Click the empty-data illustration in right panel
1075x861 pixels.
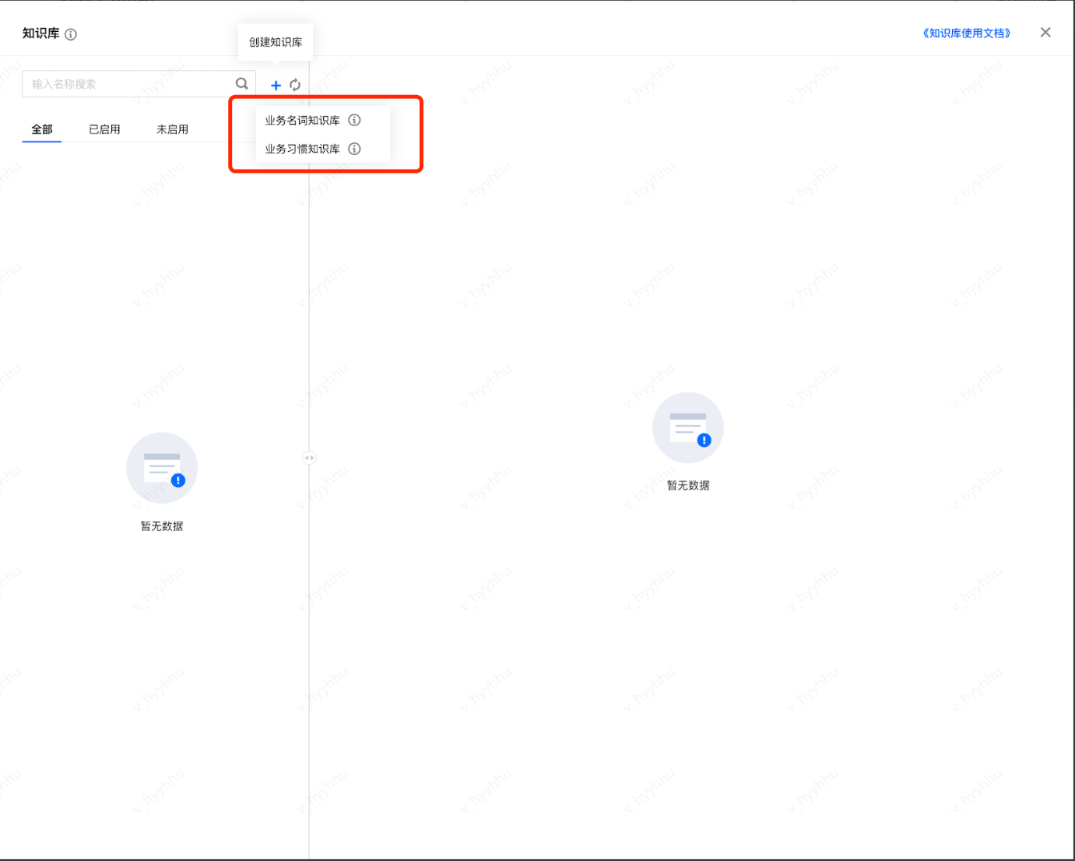[688, 427]
